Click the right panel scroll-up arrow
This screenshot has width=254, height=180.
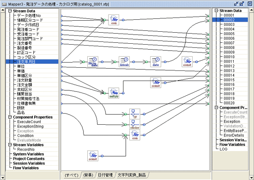click(x=251, y=11)
